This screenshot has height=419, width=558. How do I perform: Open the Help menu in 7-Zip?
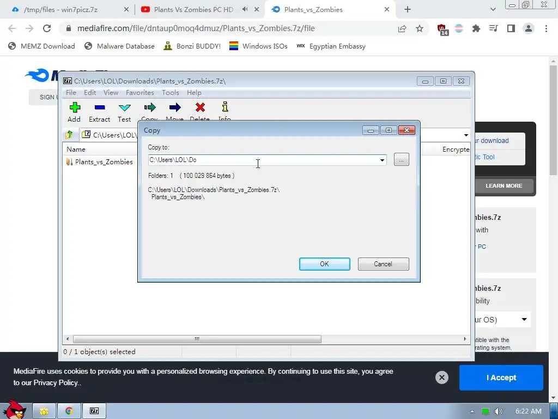pos(194,93)
